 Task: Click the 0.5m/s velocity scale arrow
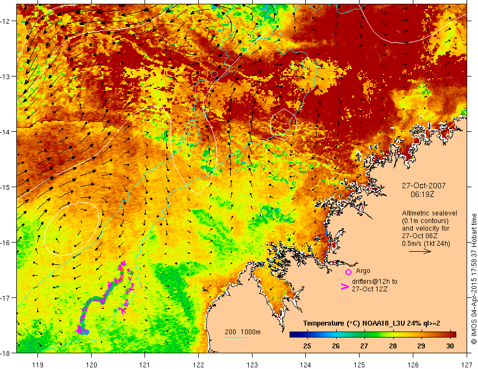tap(420, 251)
